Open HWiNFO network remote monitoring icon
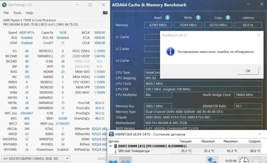This screenshot has width=267, height=163. [x=212, y=160]
